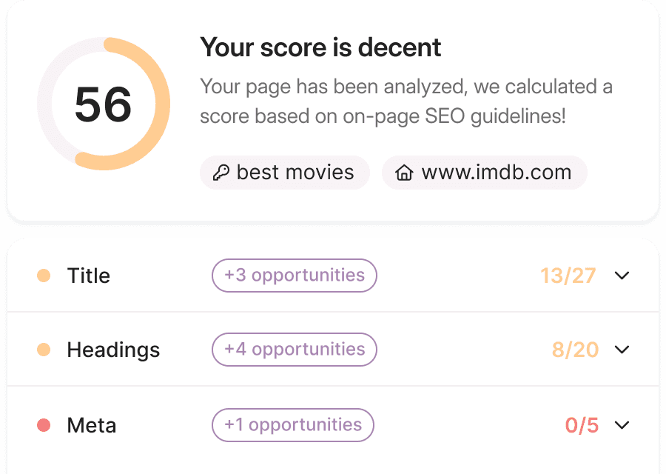Click the orange status dot for Title
The width and height of the screenshot is (666, 474).
pyautogui.click(x=44, y=276)
